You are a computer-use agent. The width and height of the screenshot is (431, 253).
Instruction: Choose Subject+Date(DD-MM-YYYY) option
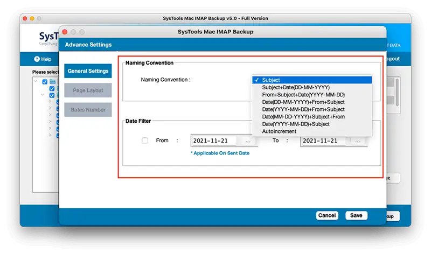click(312, 87)
